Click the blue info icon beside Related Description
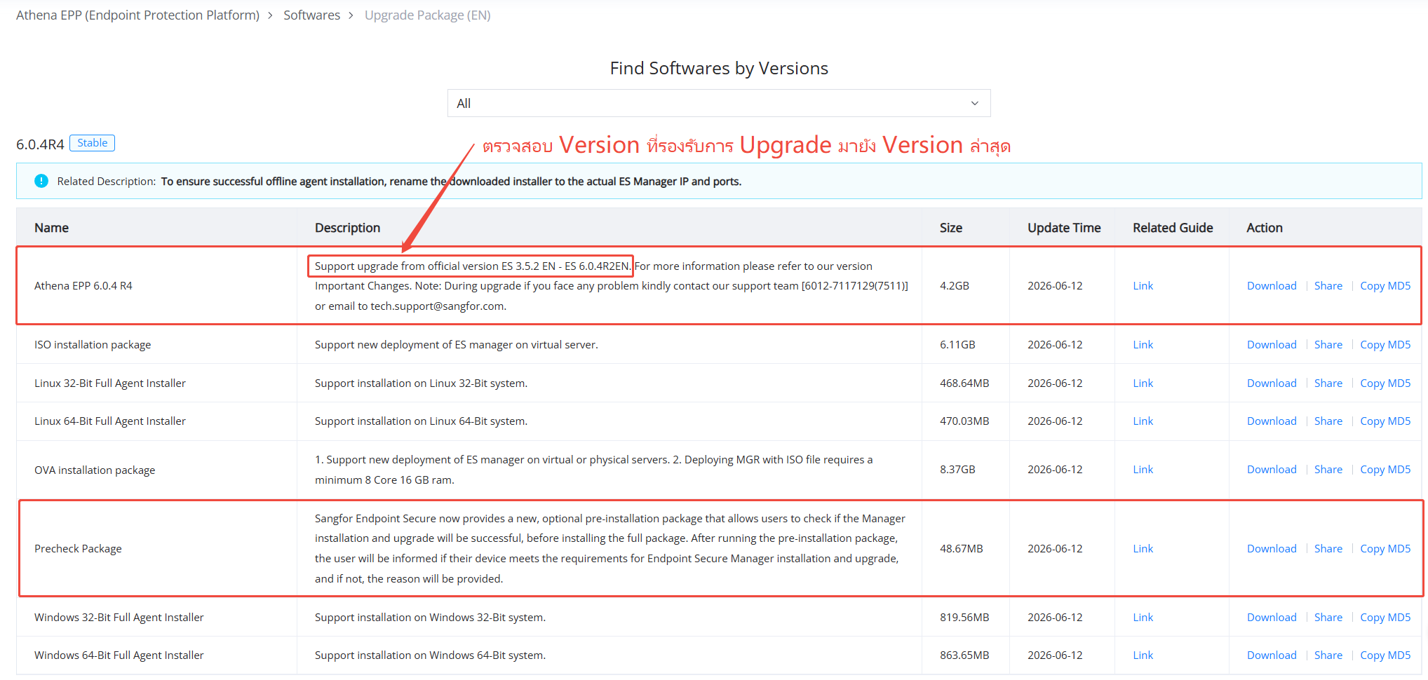The width and height of the screenshot is (1428, 680). click(41, 181)
